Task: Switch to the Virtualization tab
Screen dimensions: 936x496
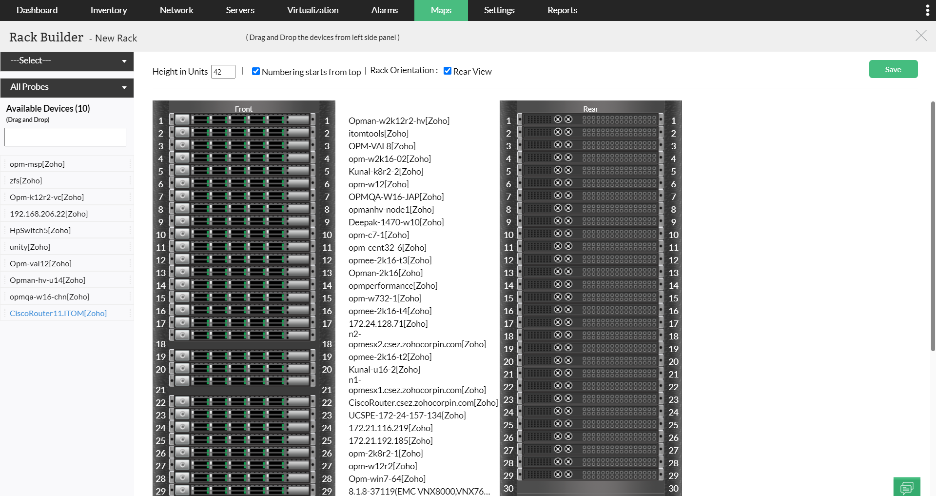Action: pos(312,10)
